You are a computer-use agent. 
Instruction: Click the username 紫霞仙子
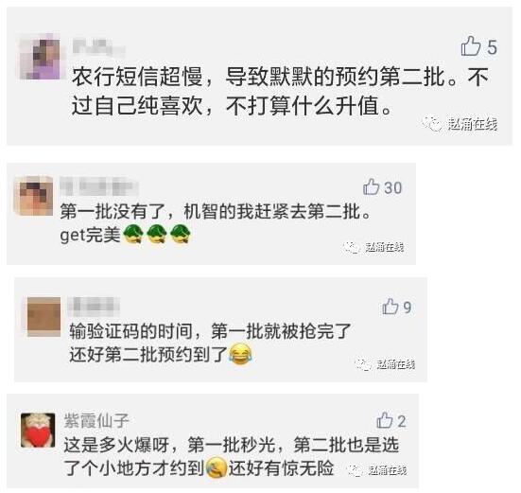96,421
